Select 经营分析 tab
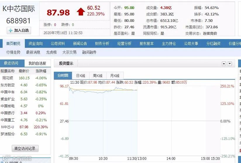The height and width of the screenshot is (163, 241). pyautogui.click(x=124, y=43)
